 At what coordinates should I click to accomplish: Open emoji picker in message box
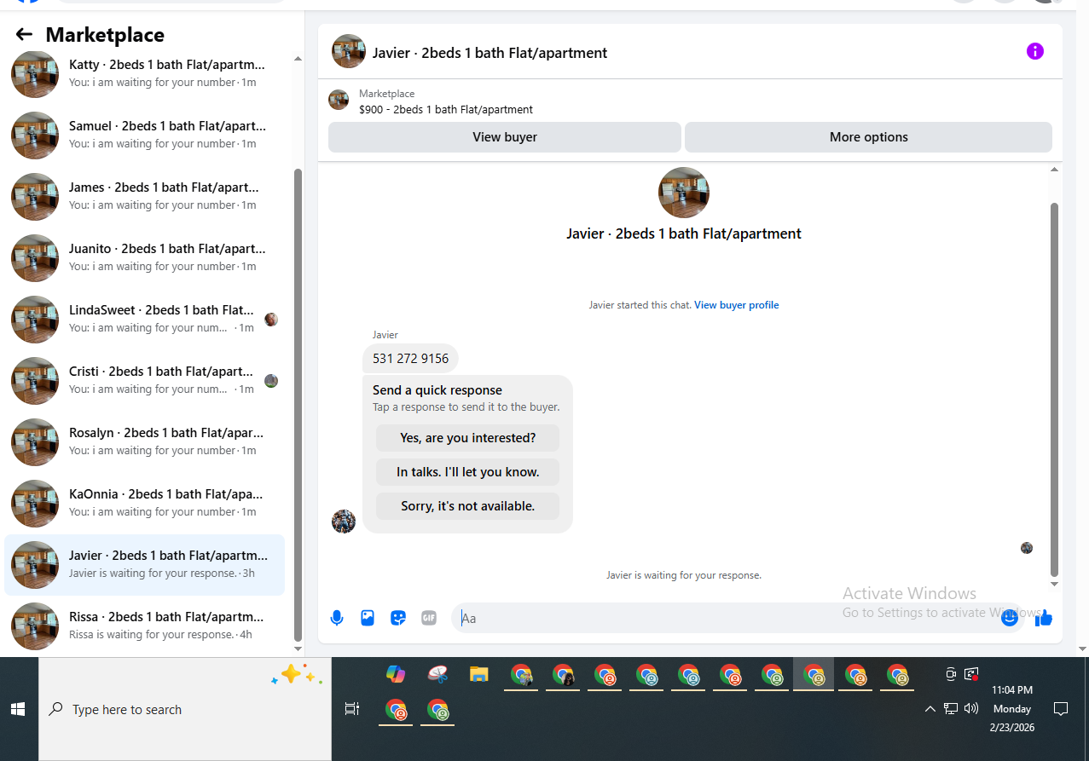(1010, 618)
